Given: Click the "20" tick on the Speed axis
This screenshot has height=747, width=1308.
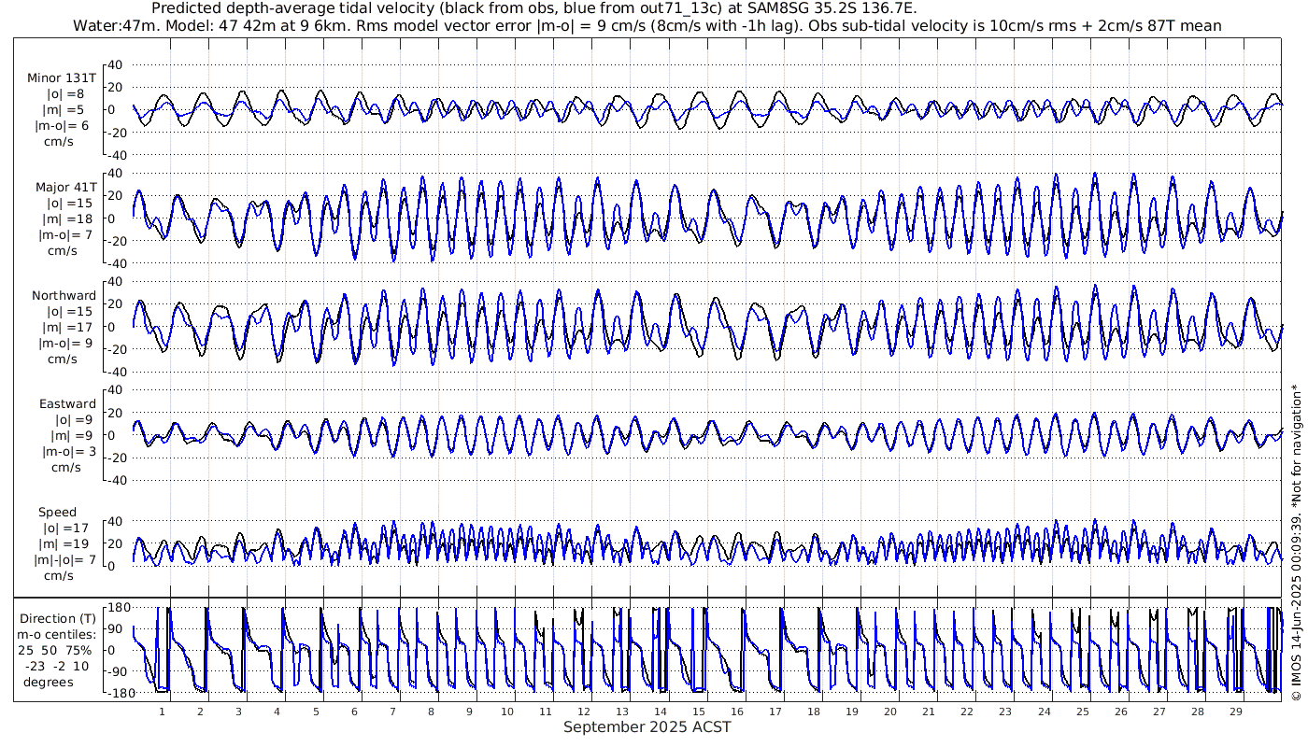Looking at the screenshot, I should pyautogui.click(x=117, y=543).
